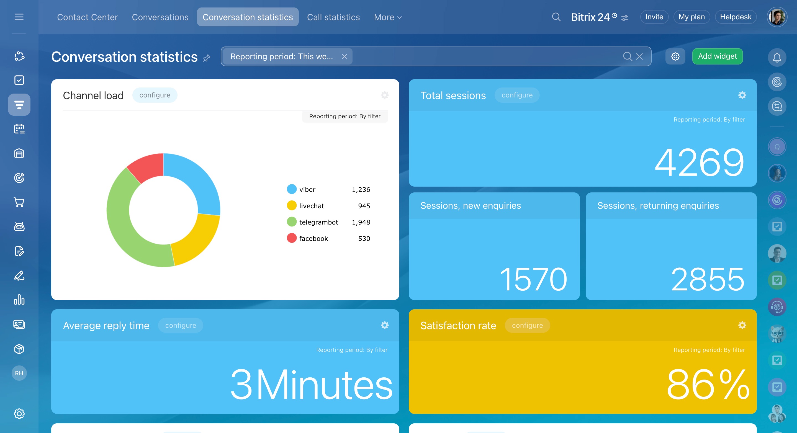The image size is (797, 433).
Task: Click the notifications bell icon
Action: click(x=777, y=57)
